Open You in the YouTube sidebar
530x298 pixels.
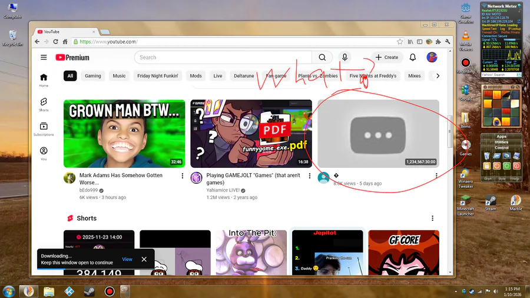[x=44, y=154]
